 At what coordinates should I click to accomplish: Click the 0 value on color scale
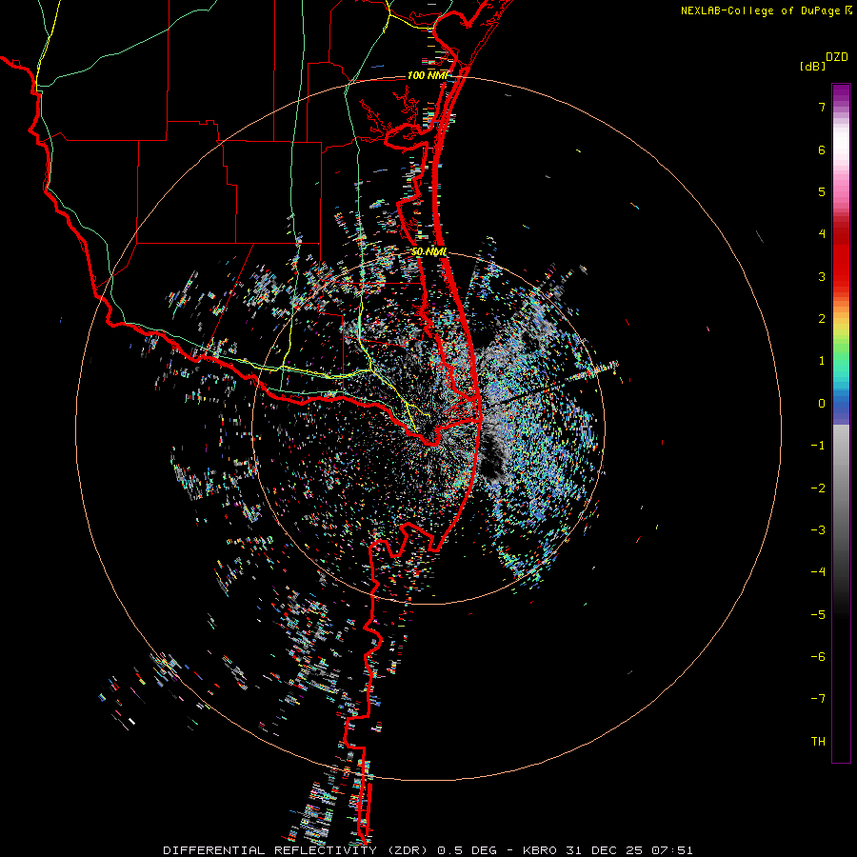point(822,404)
